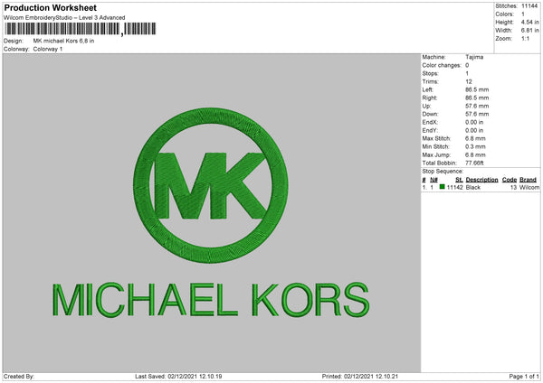Click the green thread color swatch in Stop Sequence

[442, 187]
